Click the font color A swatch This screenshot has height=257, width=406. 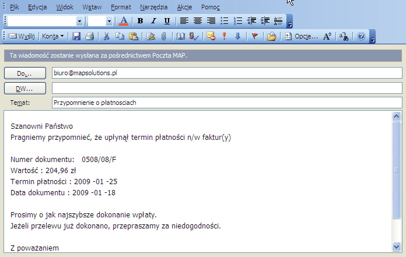(123, 21)
